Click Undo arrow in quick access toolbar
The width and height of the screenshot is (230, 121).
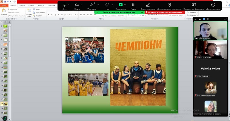[8, 2]
